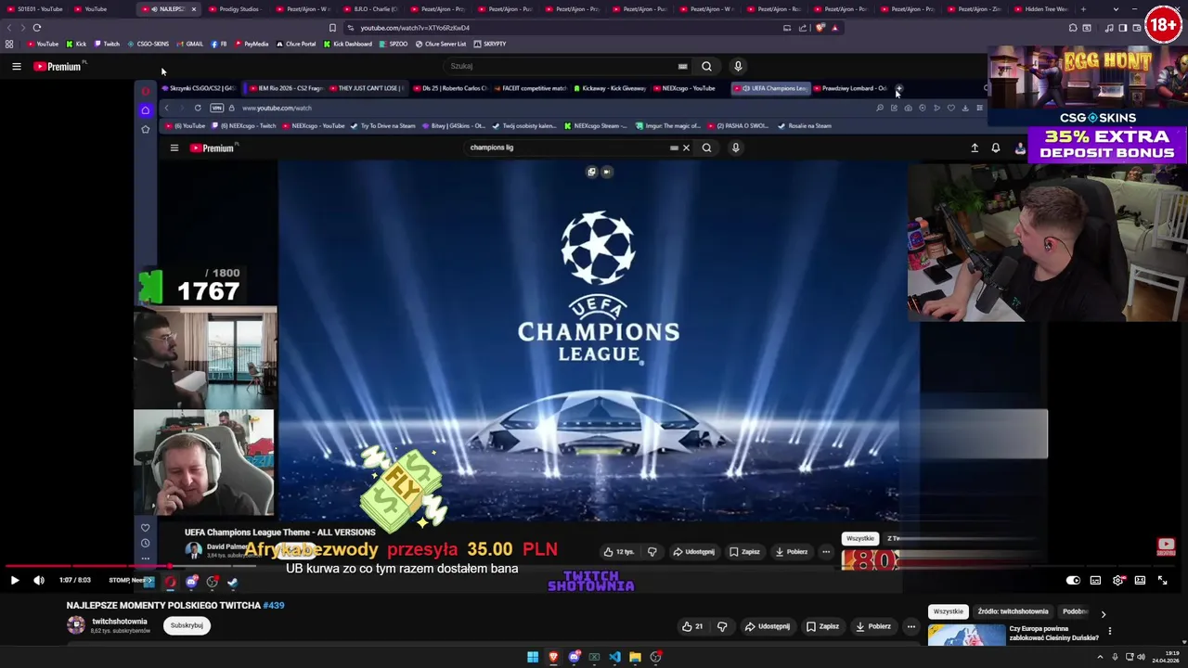Open the YouTube guide hamburger menu
Viewport: 1188px width, 668px height.
[16, 66]
